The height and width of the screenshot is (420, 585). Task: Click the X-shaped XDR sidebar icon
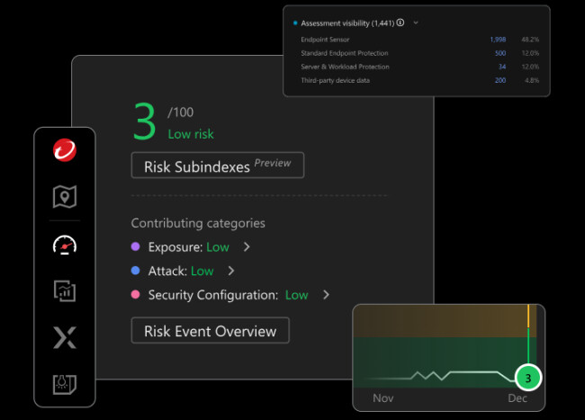tap(64, 338)
